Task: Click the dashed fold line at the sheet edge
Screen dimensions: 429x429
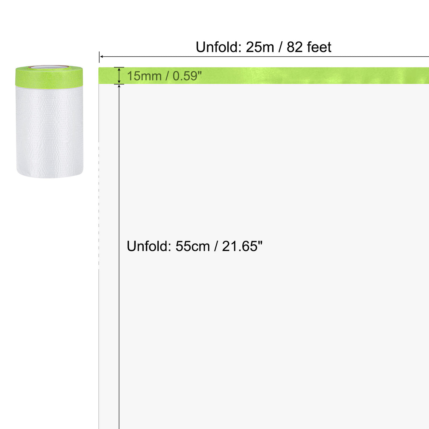Action: pos(99,205)
